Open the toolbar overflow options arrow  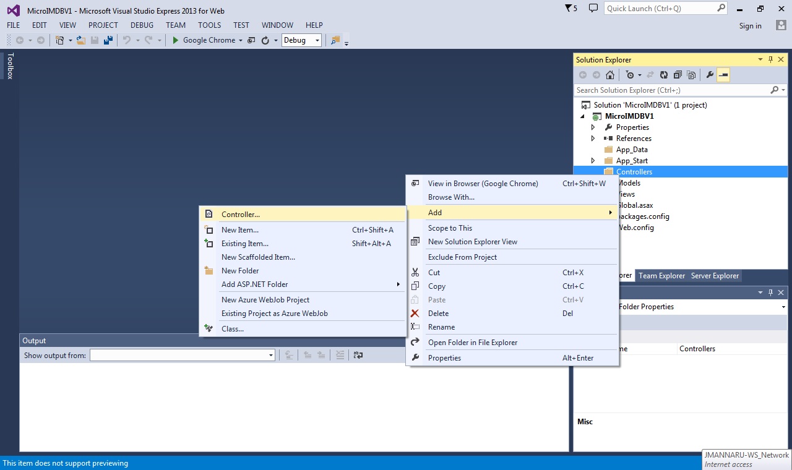346,43
